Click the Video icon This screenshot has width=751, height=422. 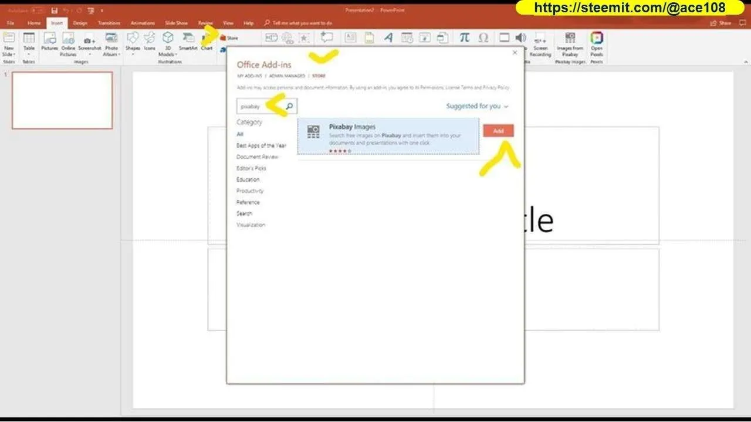point(504,38)
